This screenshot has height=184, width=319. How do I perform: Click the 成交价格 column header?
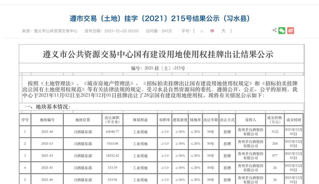coord(274,119)
